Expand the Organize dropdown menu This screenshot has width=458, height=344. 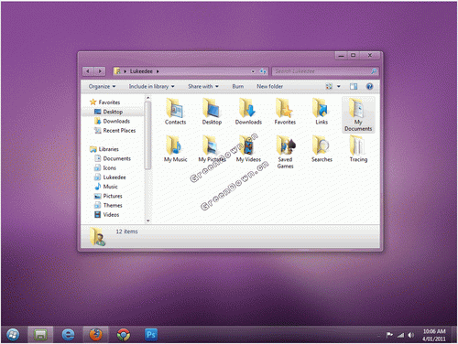coord(102,87)
